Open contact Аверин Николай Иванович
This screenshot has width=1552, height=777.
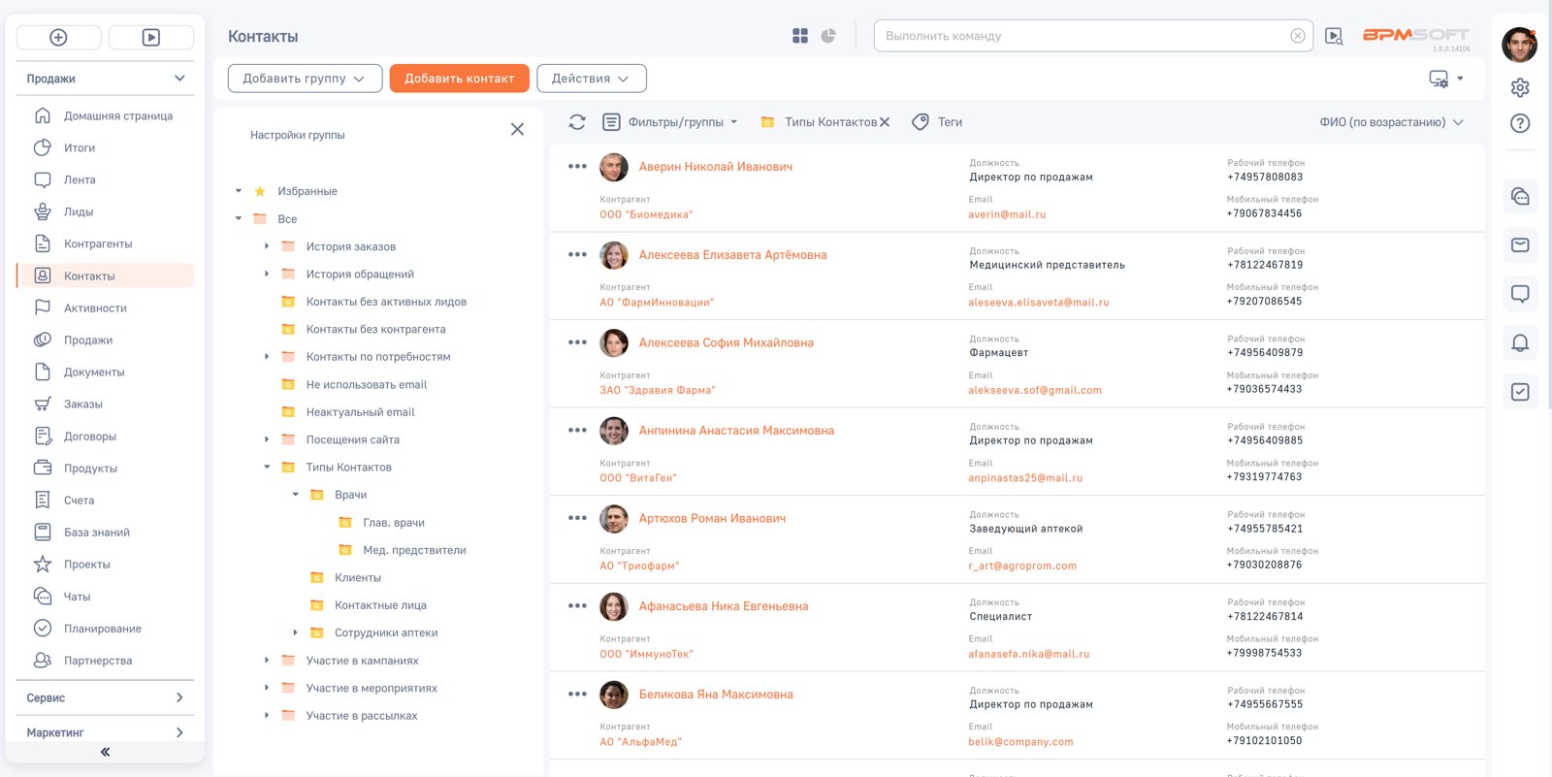715,167
